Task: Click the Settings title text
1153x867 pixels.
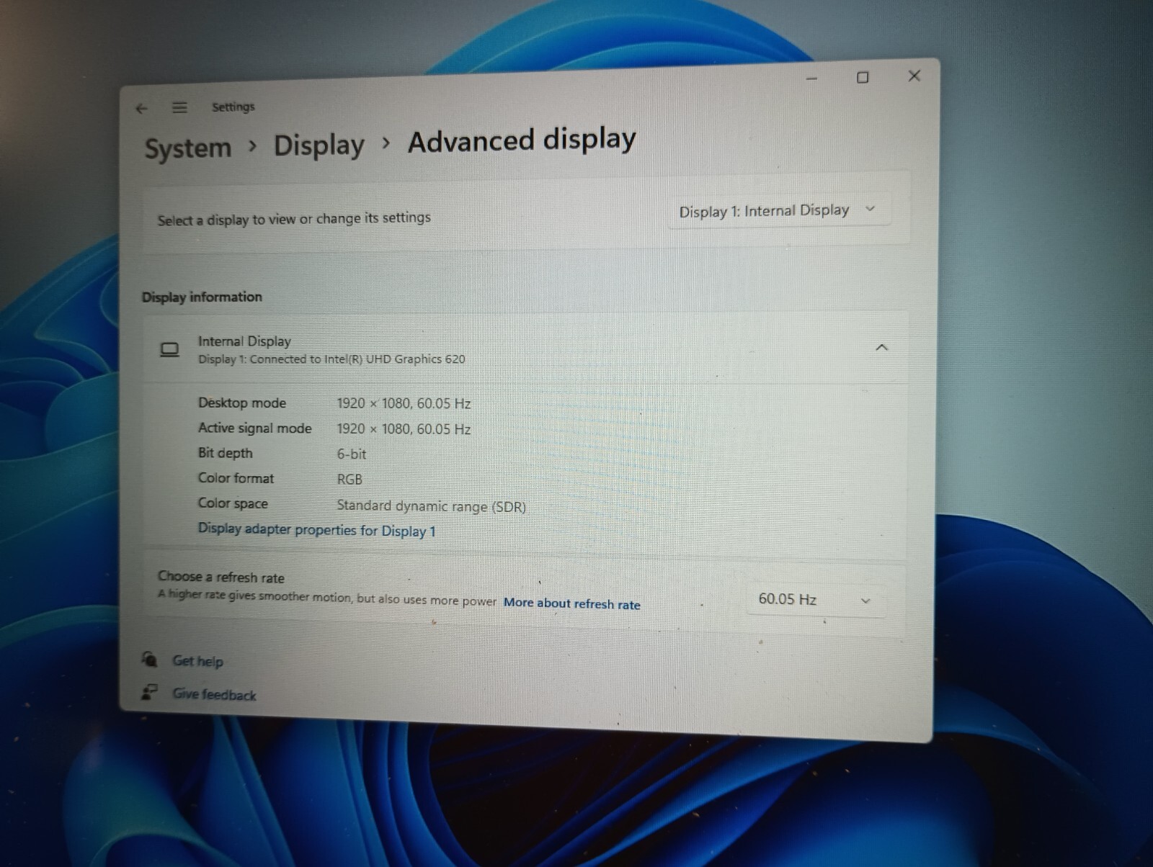Action: coord(233,107)
